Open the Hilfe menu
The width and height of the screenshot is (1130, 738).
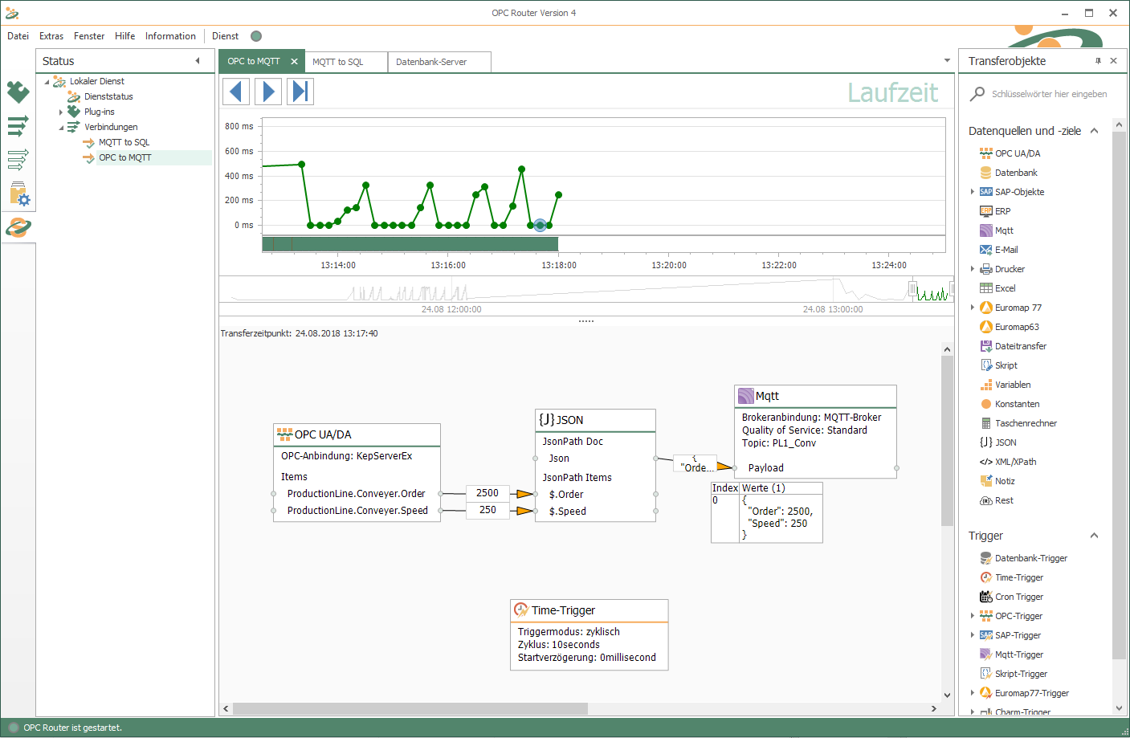click(124, 36)
